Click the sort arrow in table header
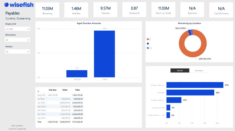Image resolution: width=235 pixels, height=131 pixels. tap(38, 91)
